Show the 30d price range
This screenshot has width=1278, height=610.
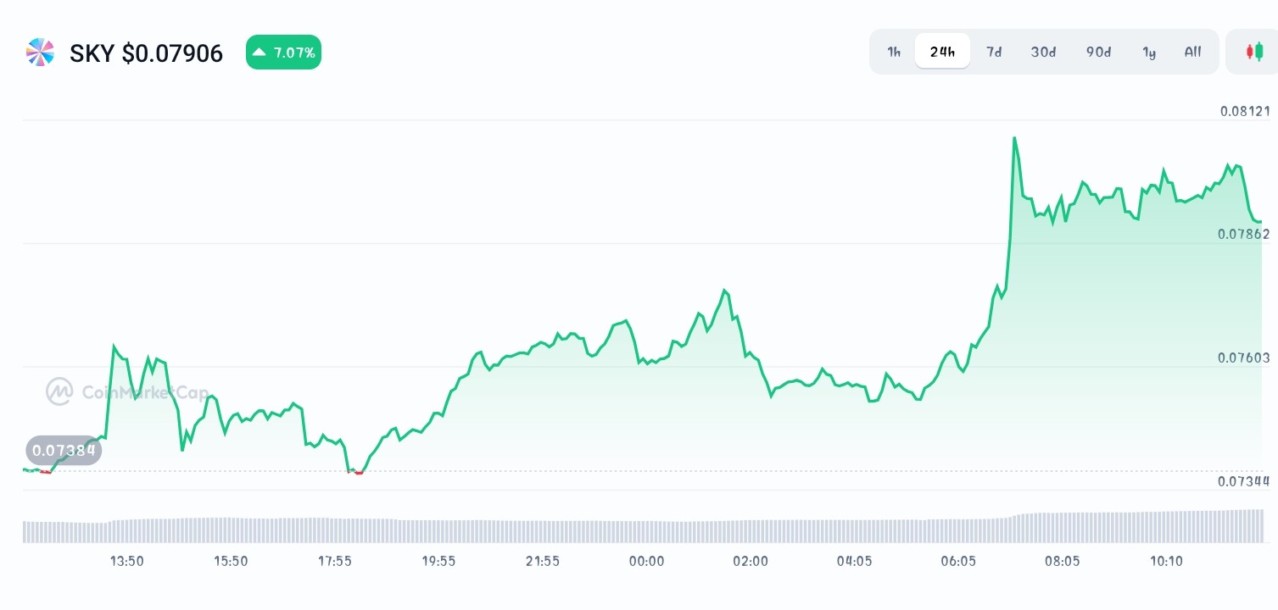(x=1043, y=52)
